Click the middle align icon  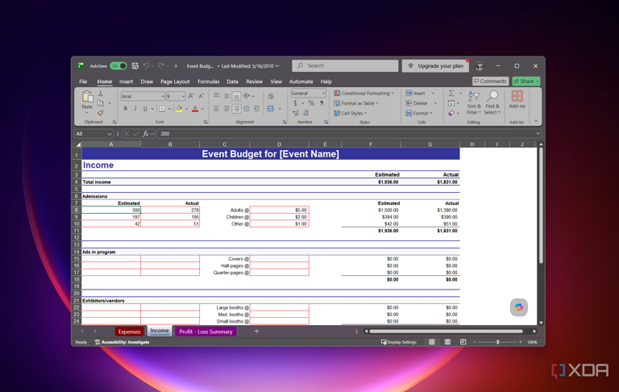tap(226, 96)
